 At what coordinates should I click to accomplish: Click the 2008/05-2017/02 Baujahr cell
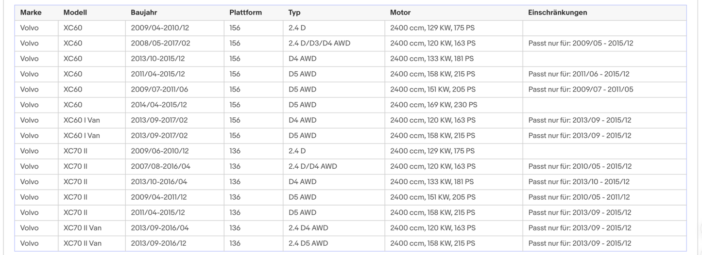[x=160, y=43]
